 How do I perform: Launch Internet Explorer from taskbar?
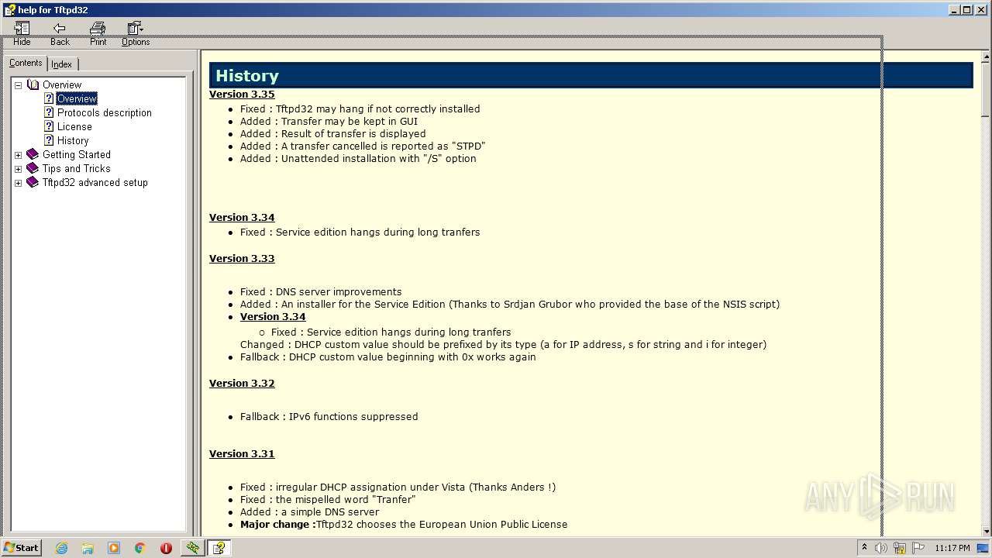click(61, 548)
